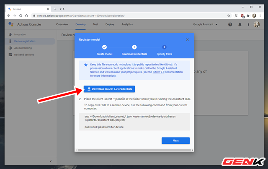Click the dialog horizontal scrollbar
268x169 pixels.
tap(134, 150)
